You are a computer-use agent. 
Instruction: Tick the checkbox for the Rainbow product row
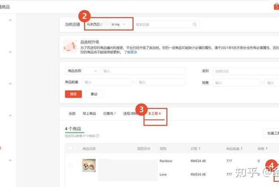pos(71,166)
